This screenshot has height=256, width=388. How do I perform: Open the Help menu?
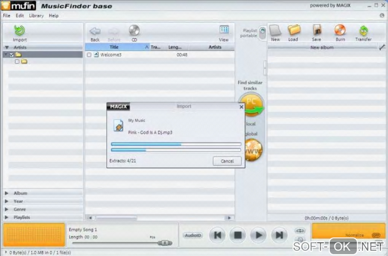pyautogui.click(x=54, y=16)
